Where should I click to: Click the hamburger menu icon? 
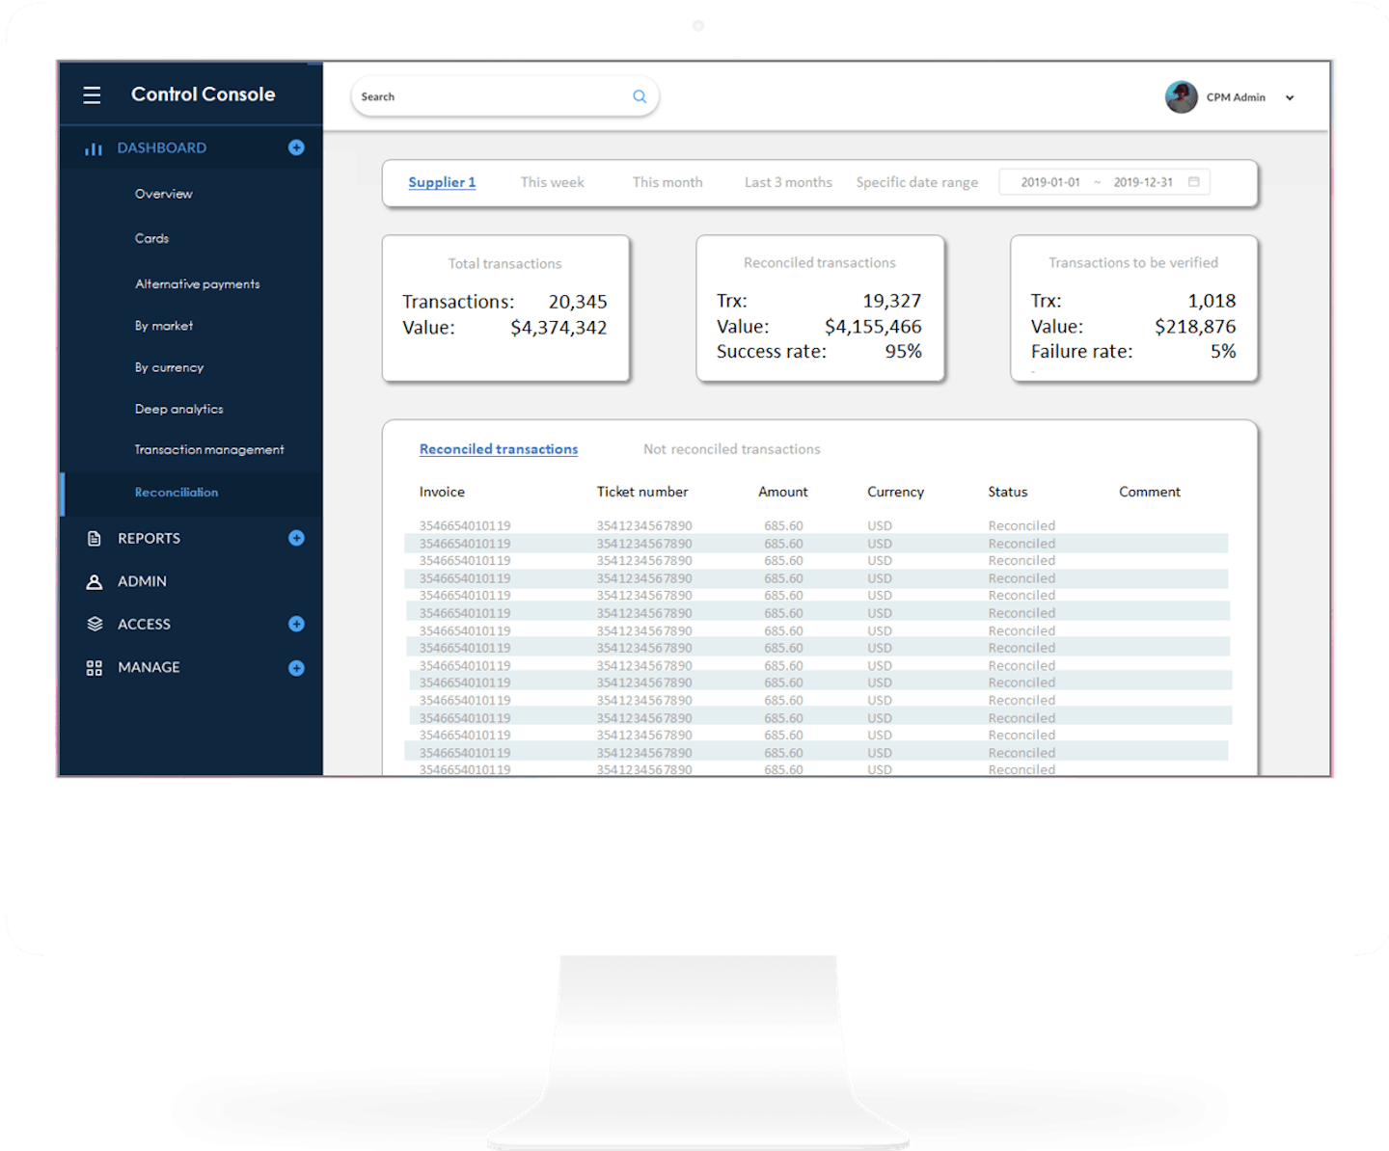[92, 95]
